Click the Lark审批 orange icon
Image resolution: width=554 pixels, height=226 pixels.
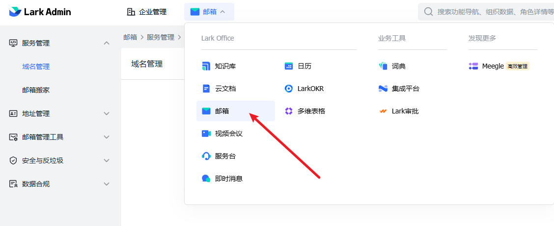(383, 111)
